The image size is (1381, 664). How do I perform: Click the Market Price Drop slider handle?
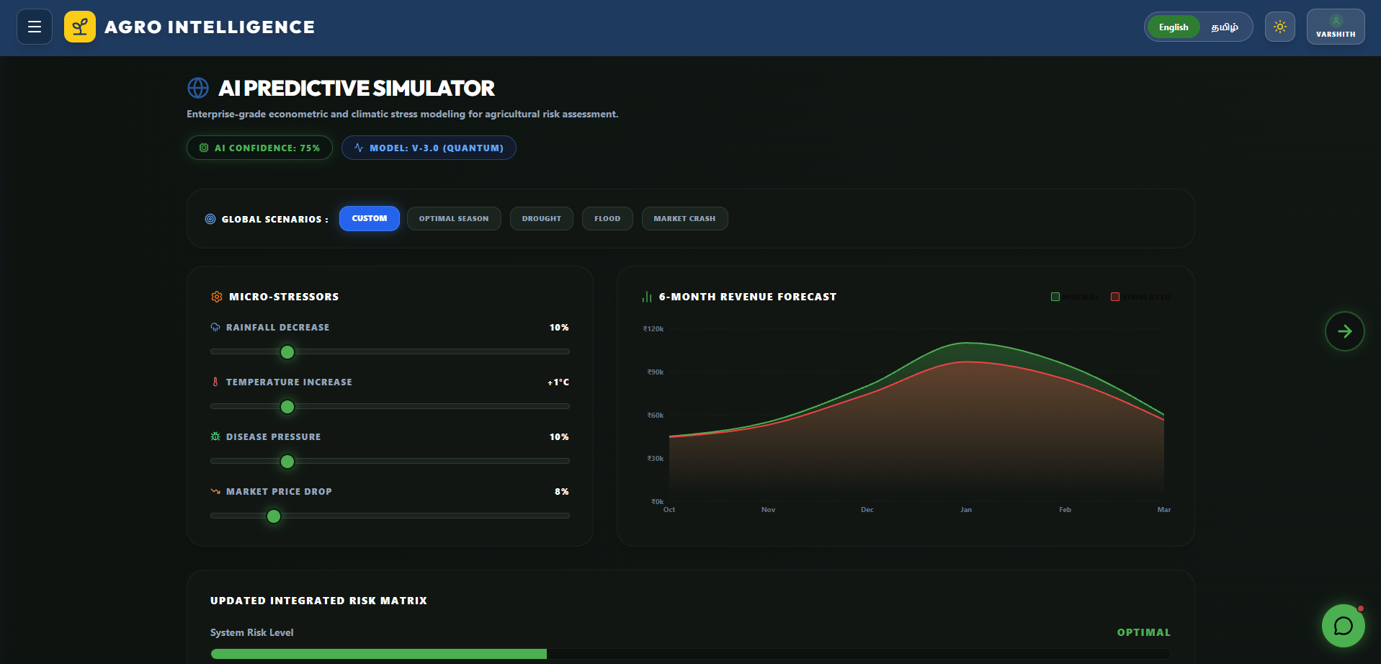click(x=274, y=516)
